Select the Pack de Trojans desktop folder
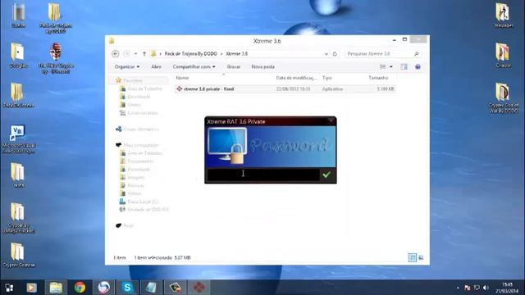The image size is (525, 295). (55, 17)
